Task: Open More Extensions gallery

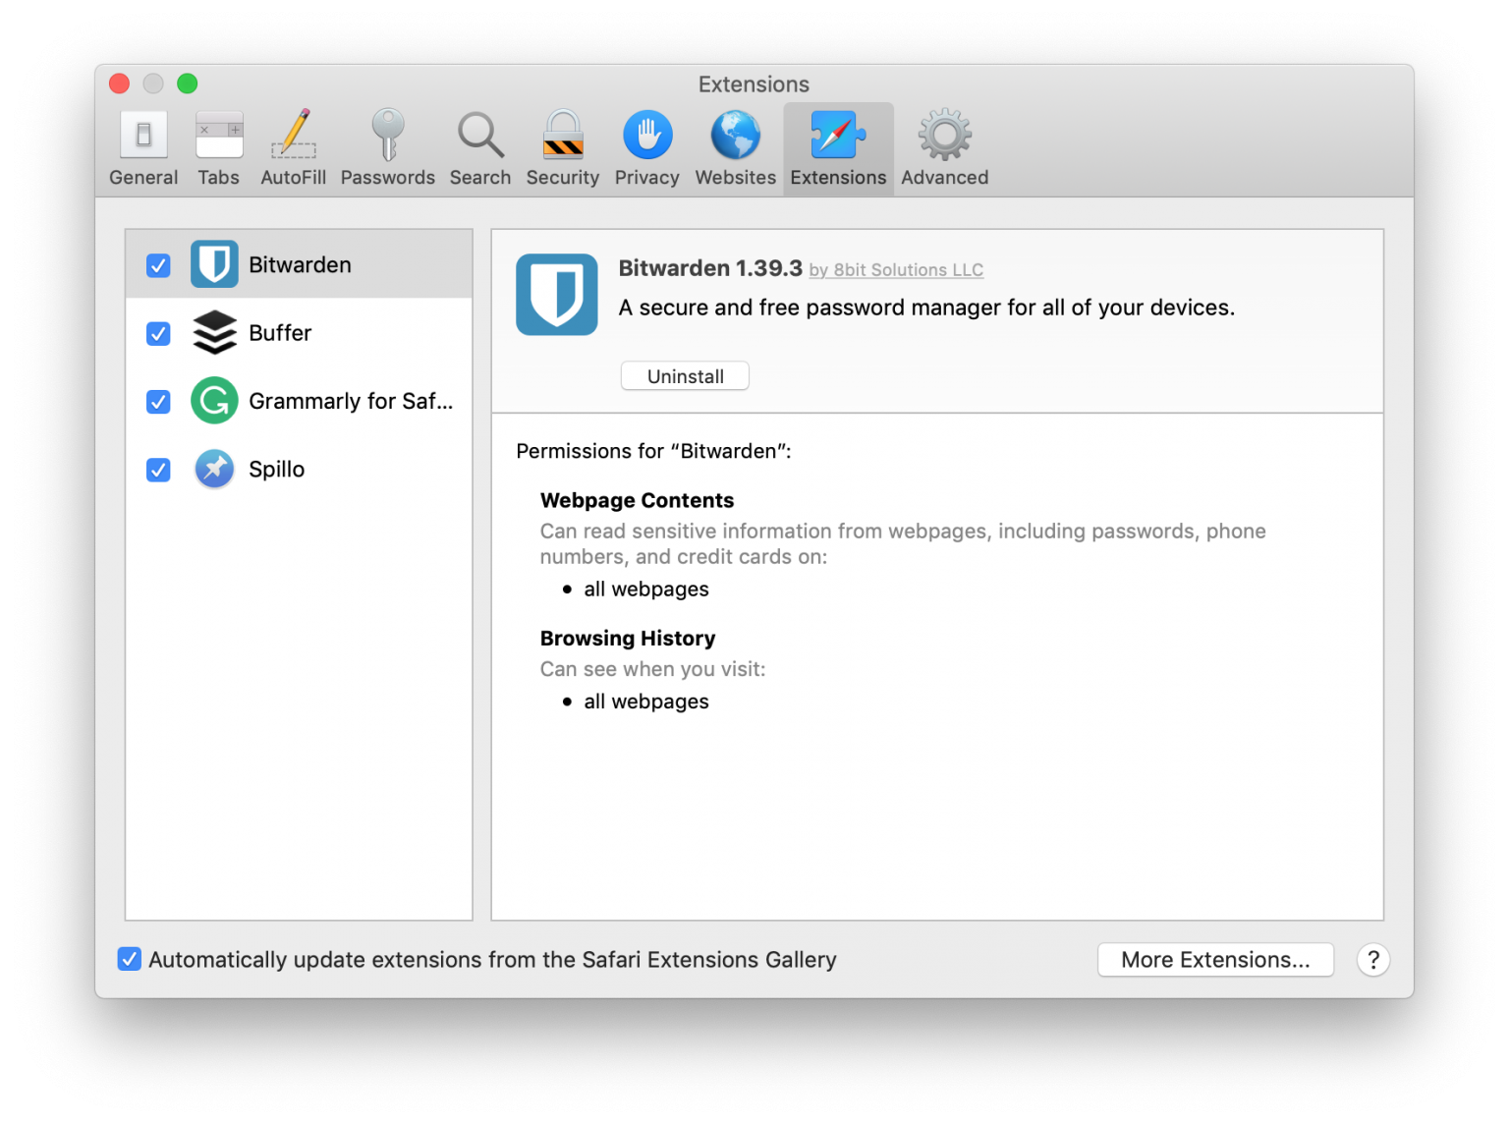Action: click(1215, 960)
